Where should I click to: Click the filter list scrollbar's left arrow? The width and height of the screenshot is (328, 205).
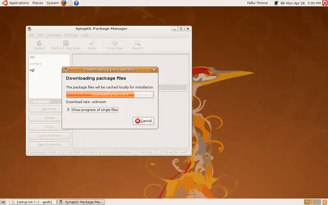[30, 101]
